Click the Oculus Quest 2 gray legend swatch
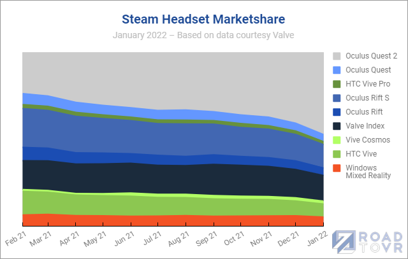This screenshot has height=259, width=408. [x=337, y=56]
